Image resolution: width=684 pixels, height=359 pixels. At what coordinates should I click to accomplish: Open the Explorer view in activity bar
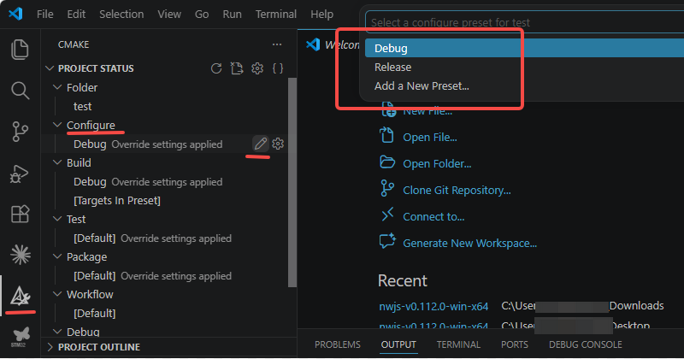coord(20,50)
